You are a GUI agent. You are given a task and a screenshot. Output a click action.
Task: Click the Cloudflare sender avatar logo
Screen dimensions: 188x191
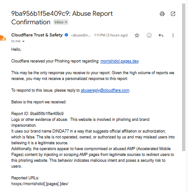click(x=3, y=38)
